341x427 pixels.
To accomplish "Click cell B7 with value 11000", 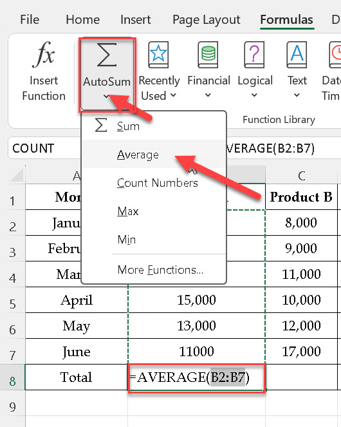I will [x=196, y=351].
